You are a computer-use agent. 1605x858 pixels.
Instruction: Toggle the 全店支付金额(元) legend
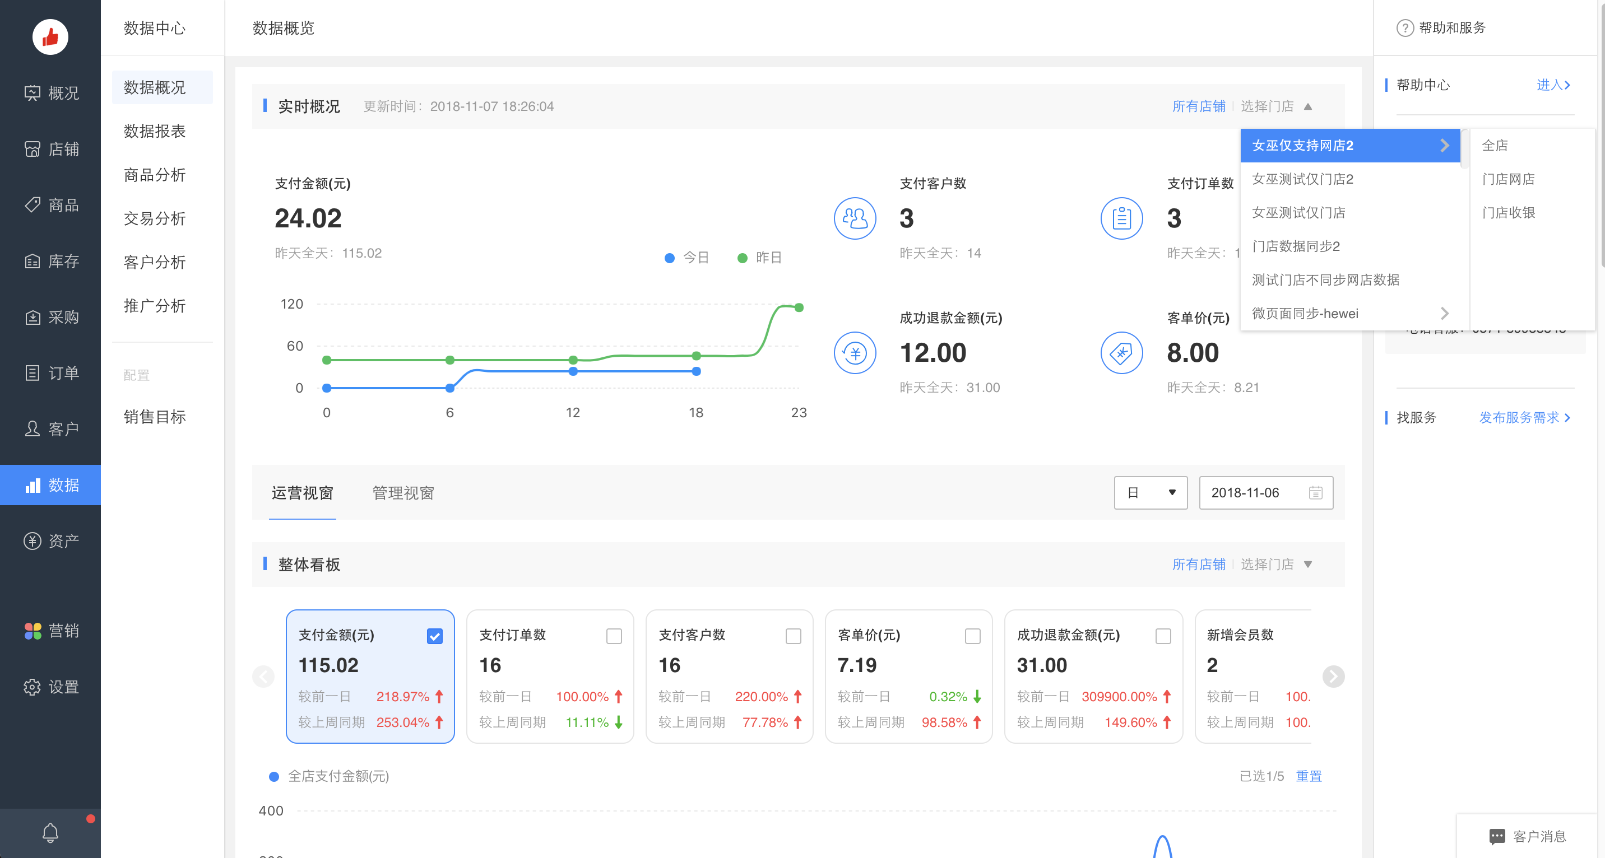pyautogui.click(x=329, y=776)
